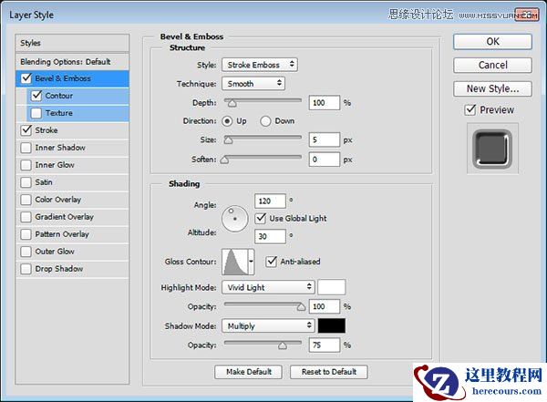Open the Outer Glow settings row

pos(72,252)
